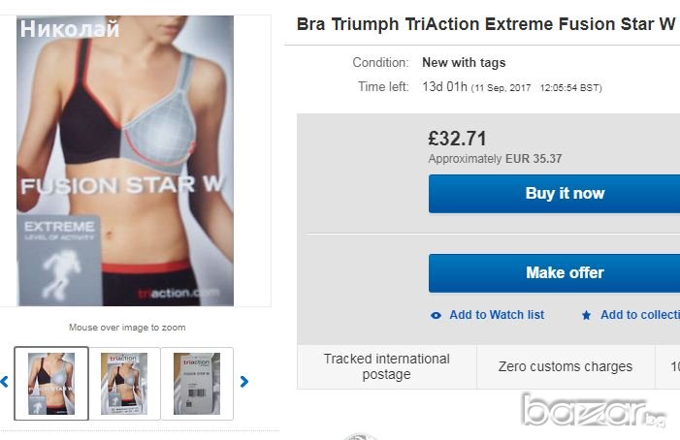Select the first bra product thumbnail
680x440 pixels.
51,383
